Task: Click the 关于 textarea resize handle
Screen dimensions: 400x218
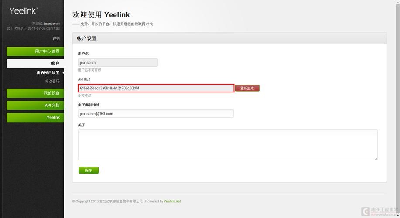Action: click(x=376, y=158)
